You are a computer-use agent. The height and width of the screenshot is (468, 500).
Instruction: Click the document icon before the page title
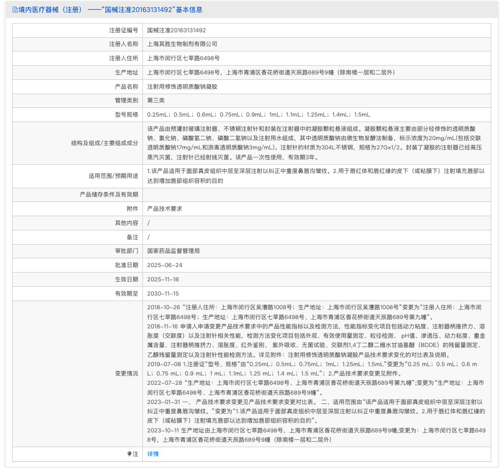[15, 9]
